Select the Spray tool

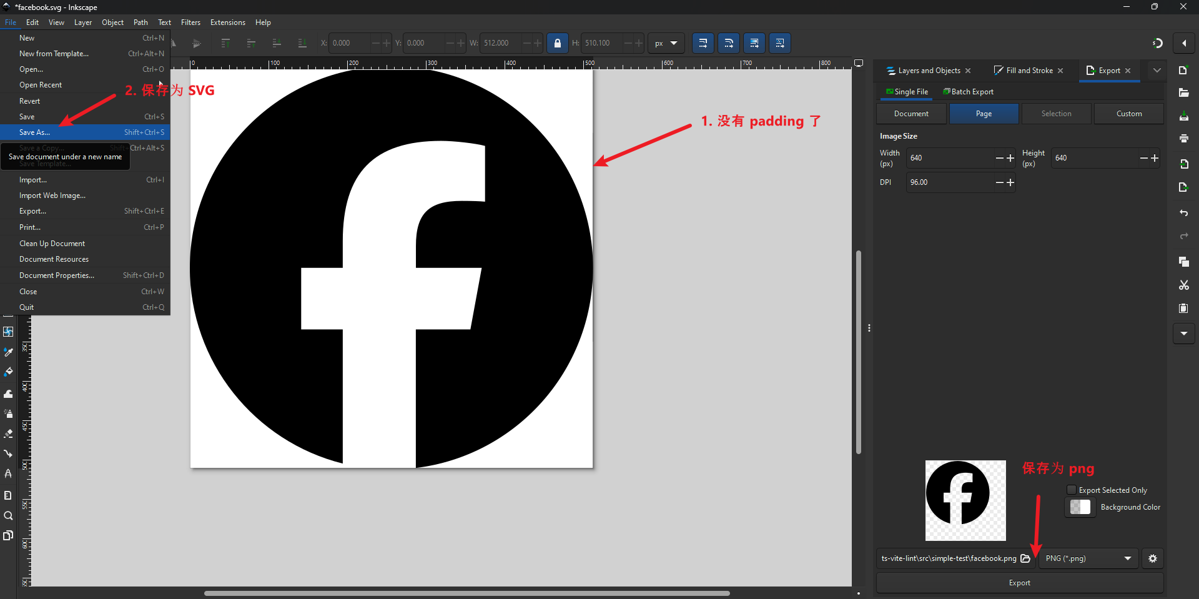coord(8,413)
